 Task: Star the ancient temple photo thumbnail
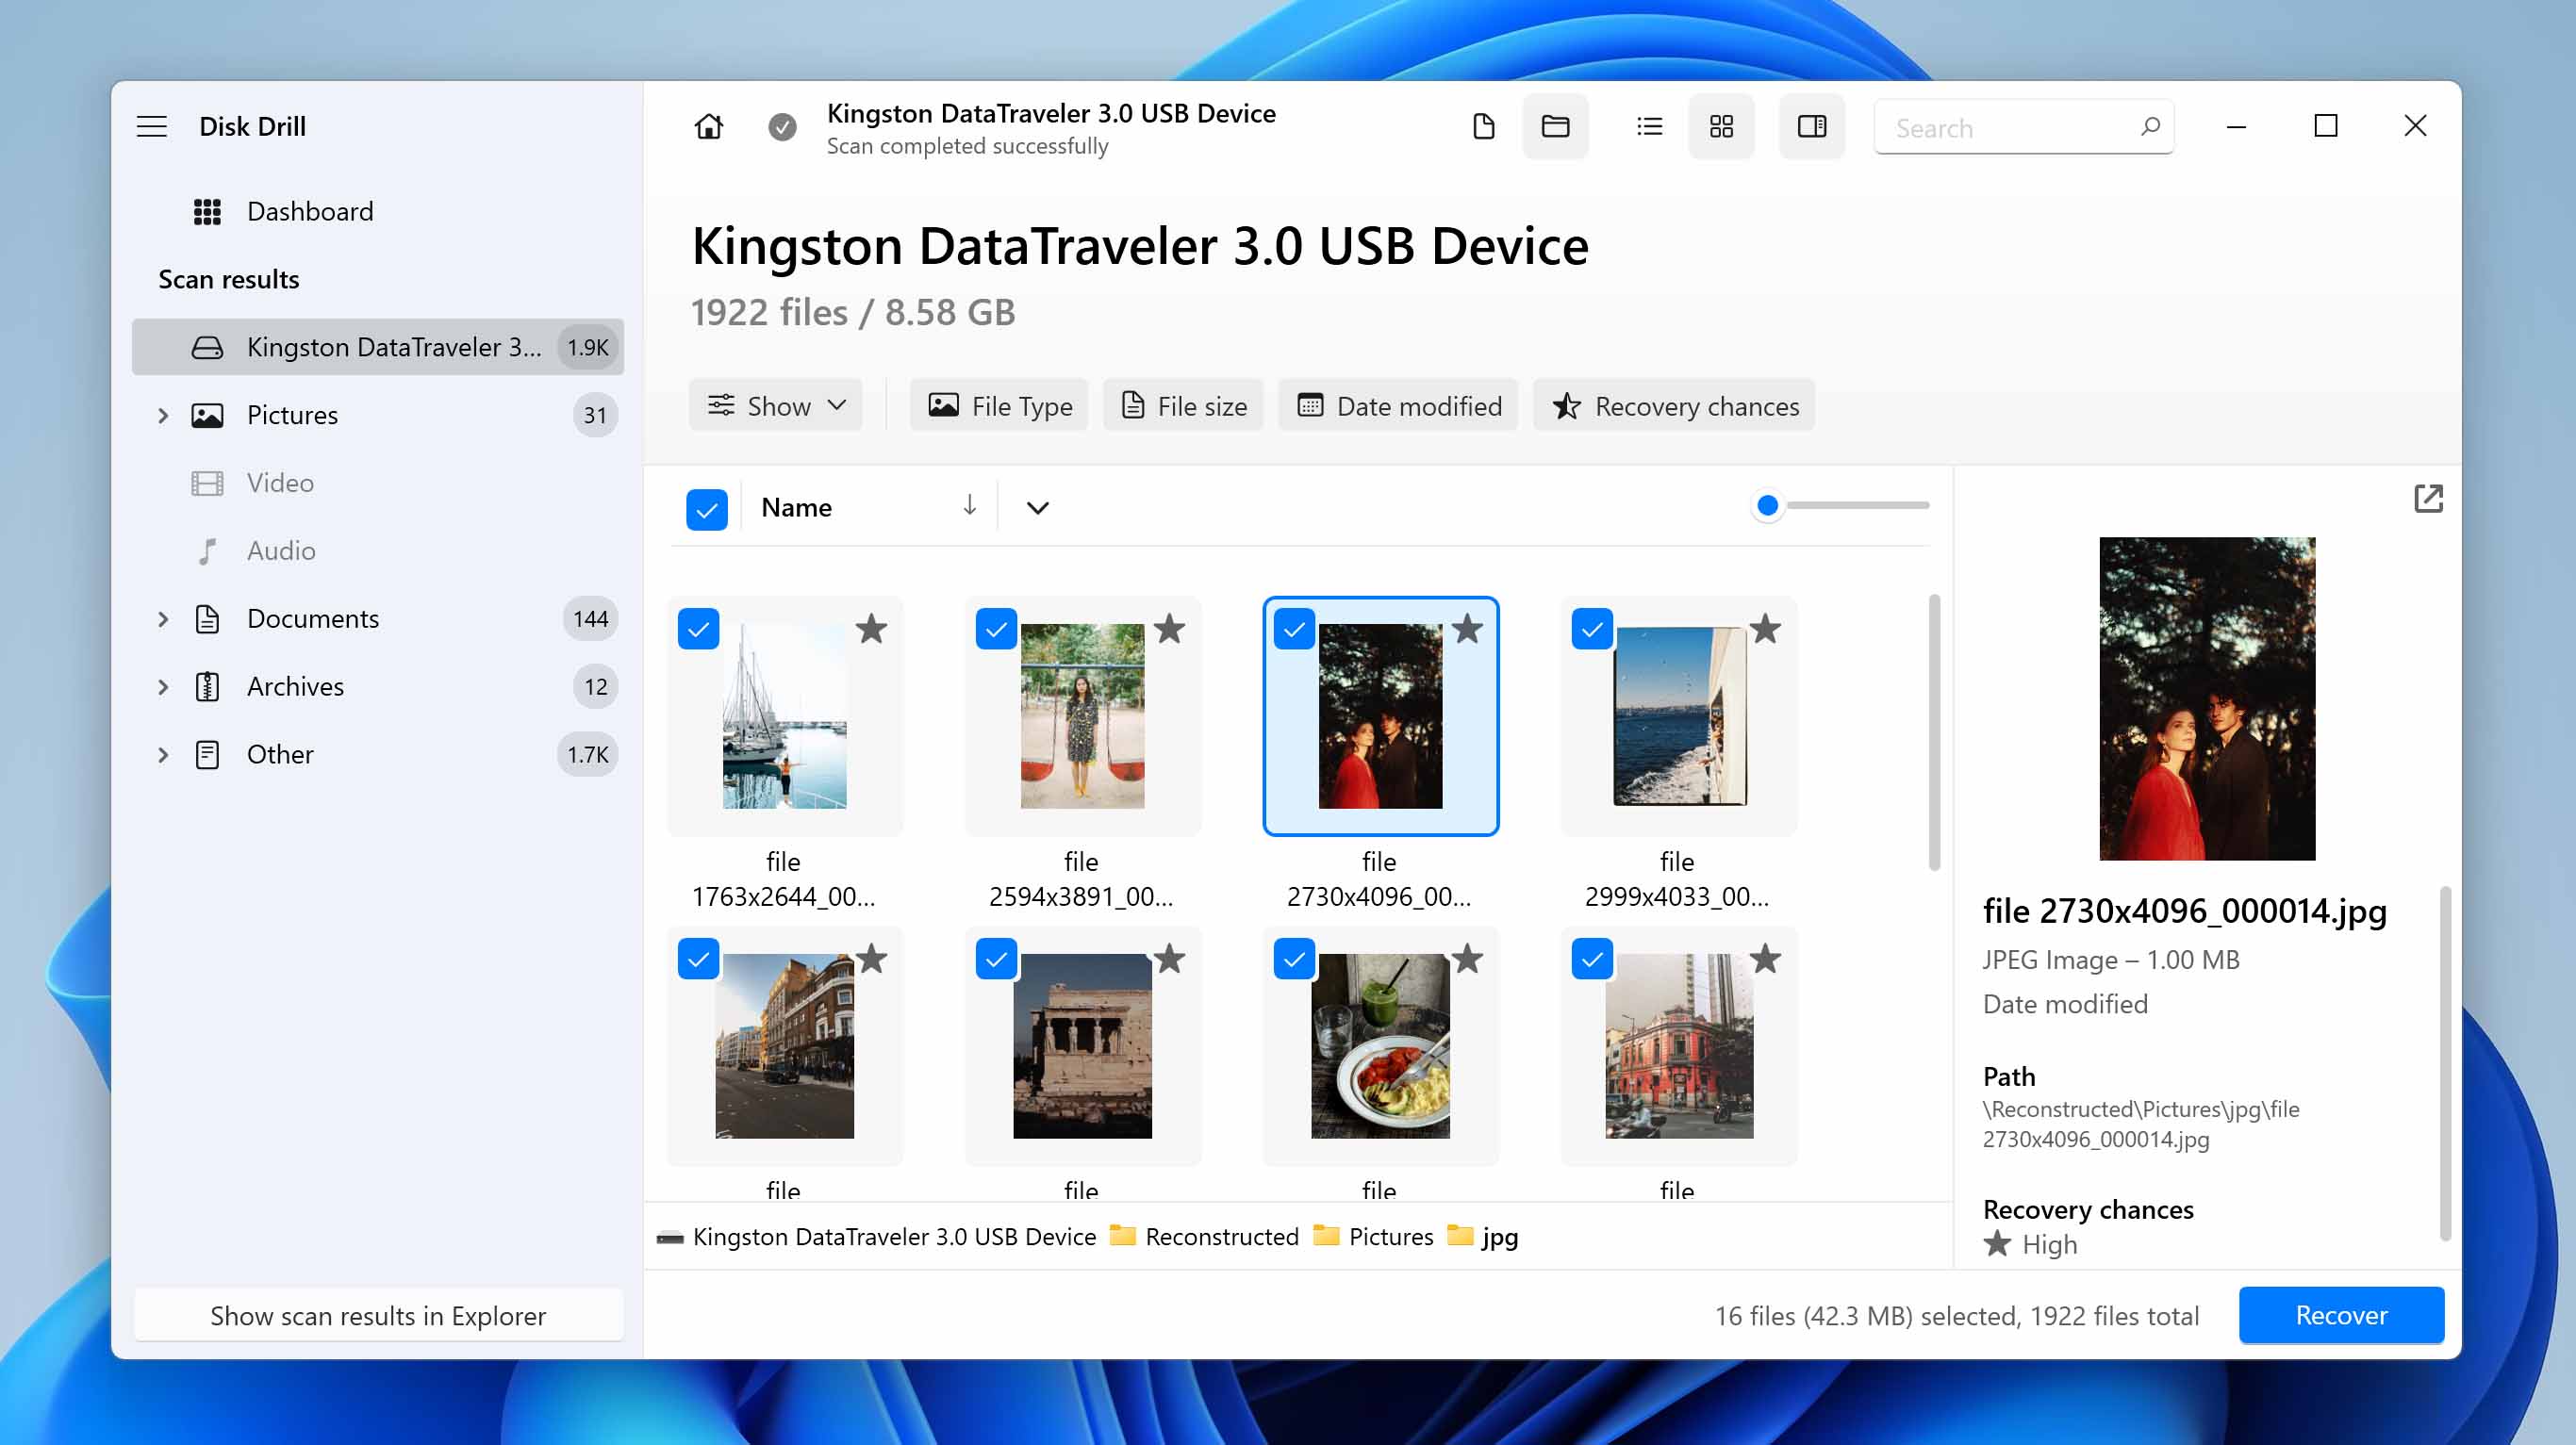click(1169, 959)
